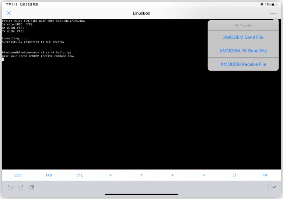Tap the Fit button
The height and width of the screenshot is (199, 283).
click(265, 175)
